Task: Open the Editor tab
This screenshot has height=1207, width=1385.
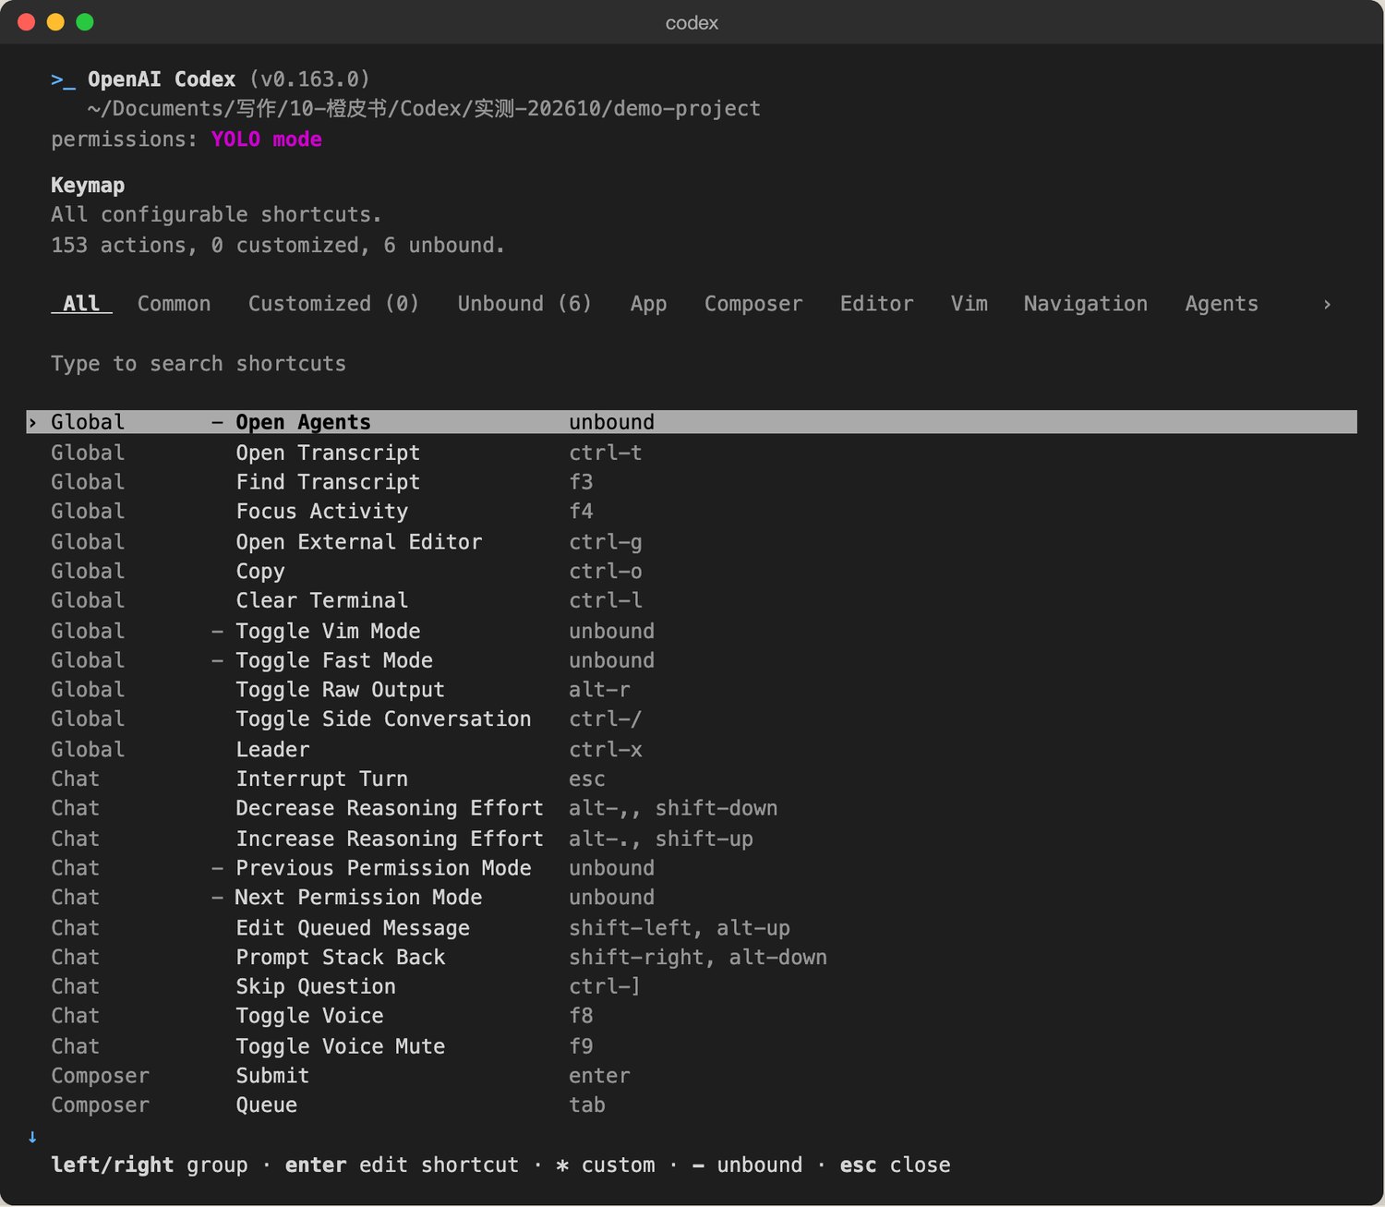Action: (x=876, y=304)
